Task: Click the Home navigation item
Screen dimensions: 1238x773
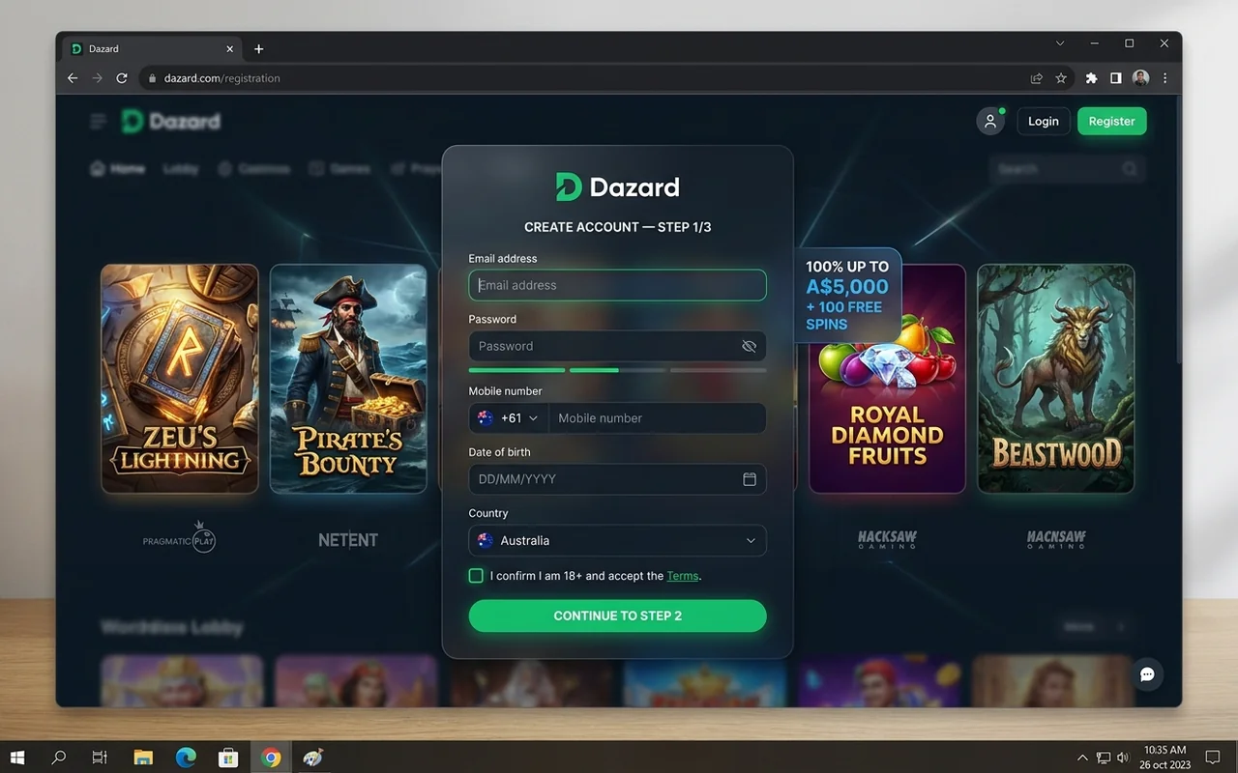Action: [x=117, y=169]
